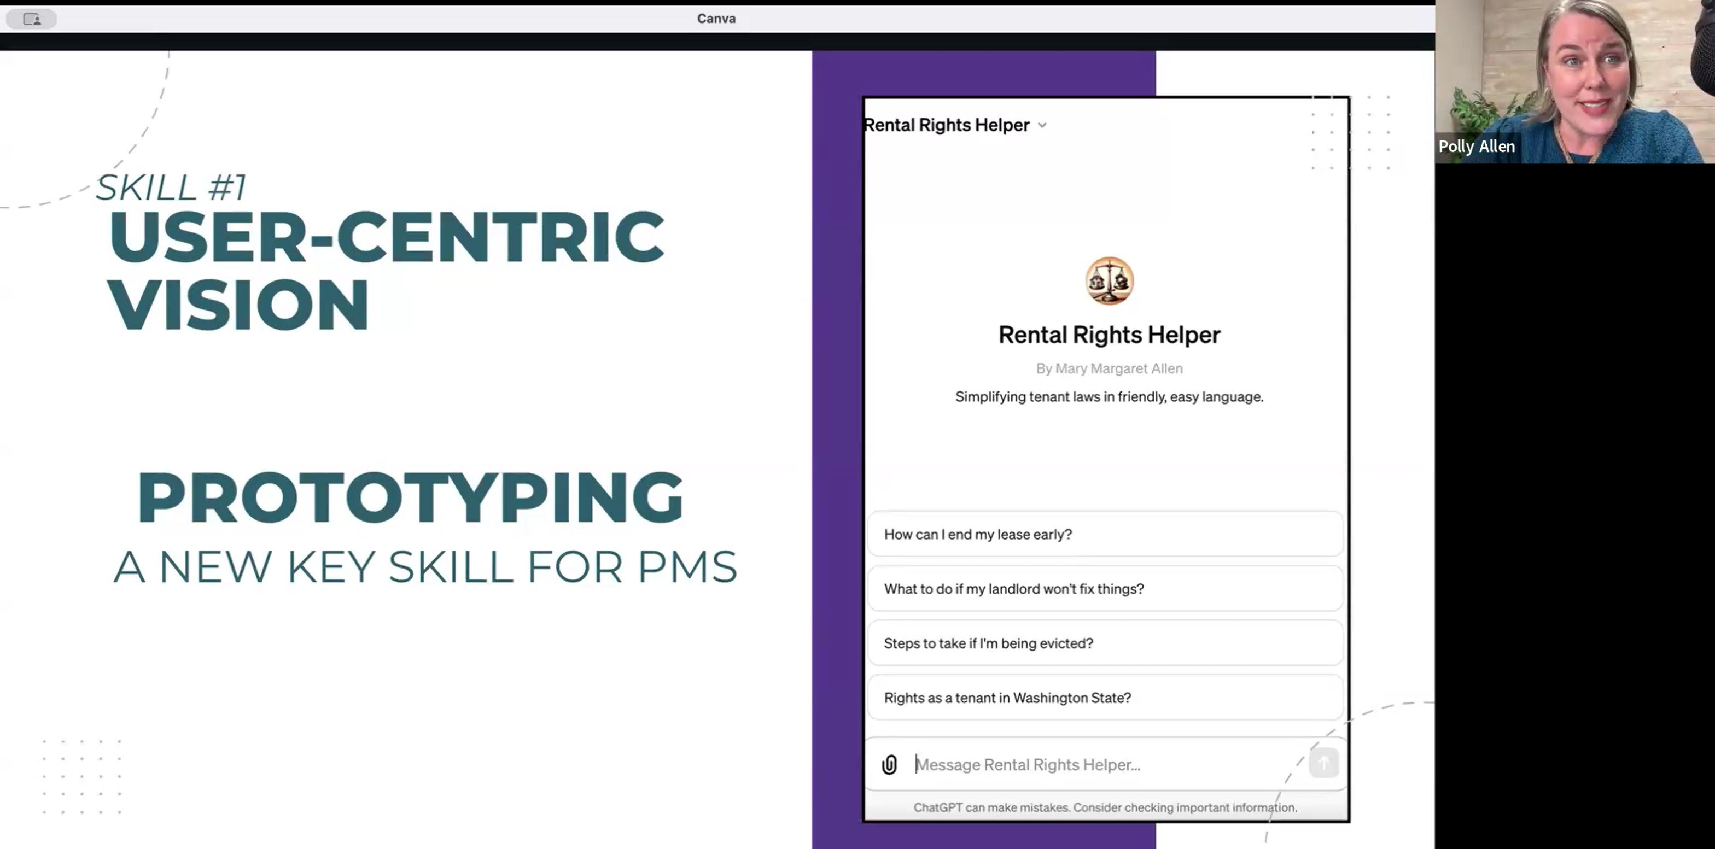Viewport: 1715px width, 849px height.
Task: Expand the Rental Rights Helper chevron dropdown
Action: (x=1042, y=125)
